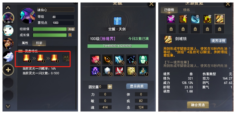Expand the pet list upward arrow
Image resolution: width=236 pixels, height=114 pixels.
click(8, 7)
